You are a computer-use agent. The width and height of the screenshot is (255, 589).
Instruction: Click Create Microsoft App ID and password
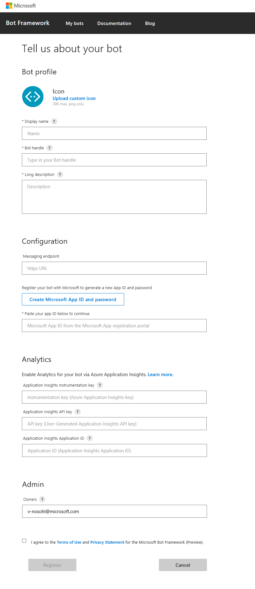(73, 299)
